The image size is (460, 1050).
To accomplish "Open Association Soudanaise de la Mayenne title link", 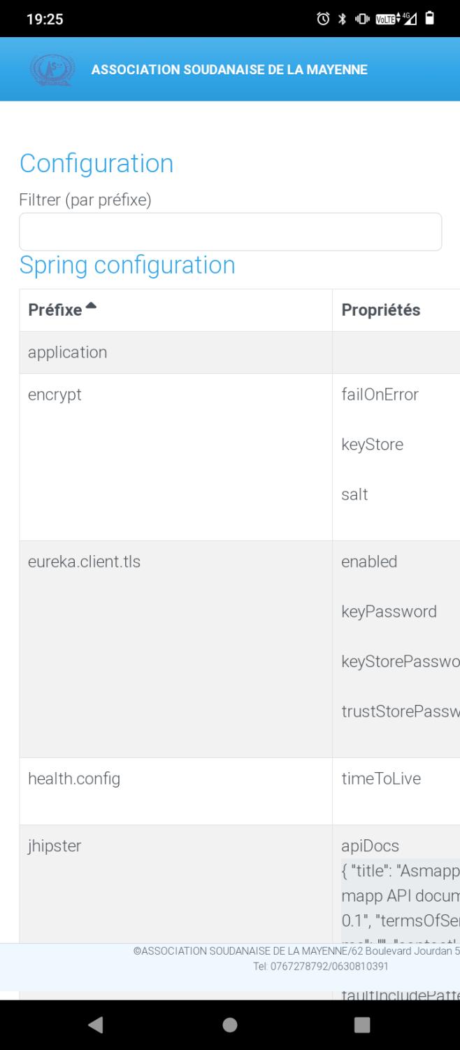I will (x=229, y=69).
